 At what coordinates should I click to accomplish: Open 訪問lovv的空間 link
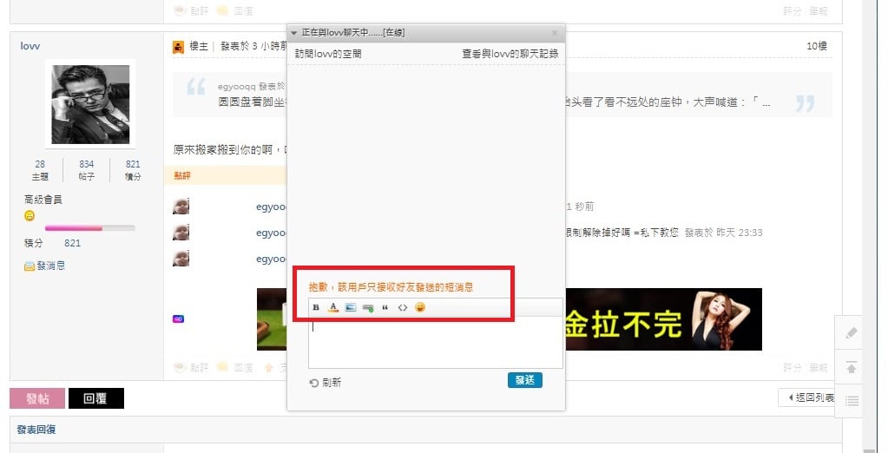coord(328,54)
